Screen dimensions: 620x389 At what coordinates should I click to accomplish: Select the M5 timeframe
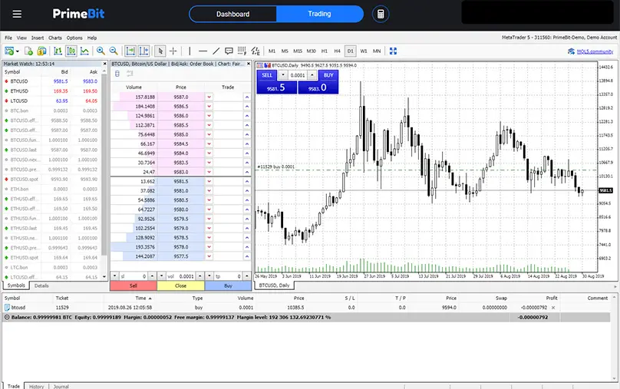(x=285, y=51)
